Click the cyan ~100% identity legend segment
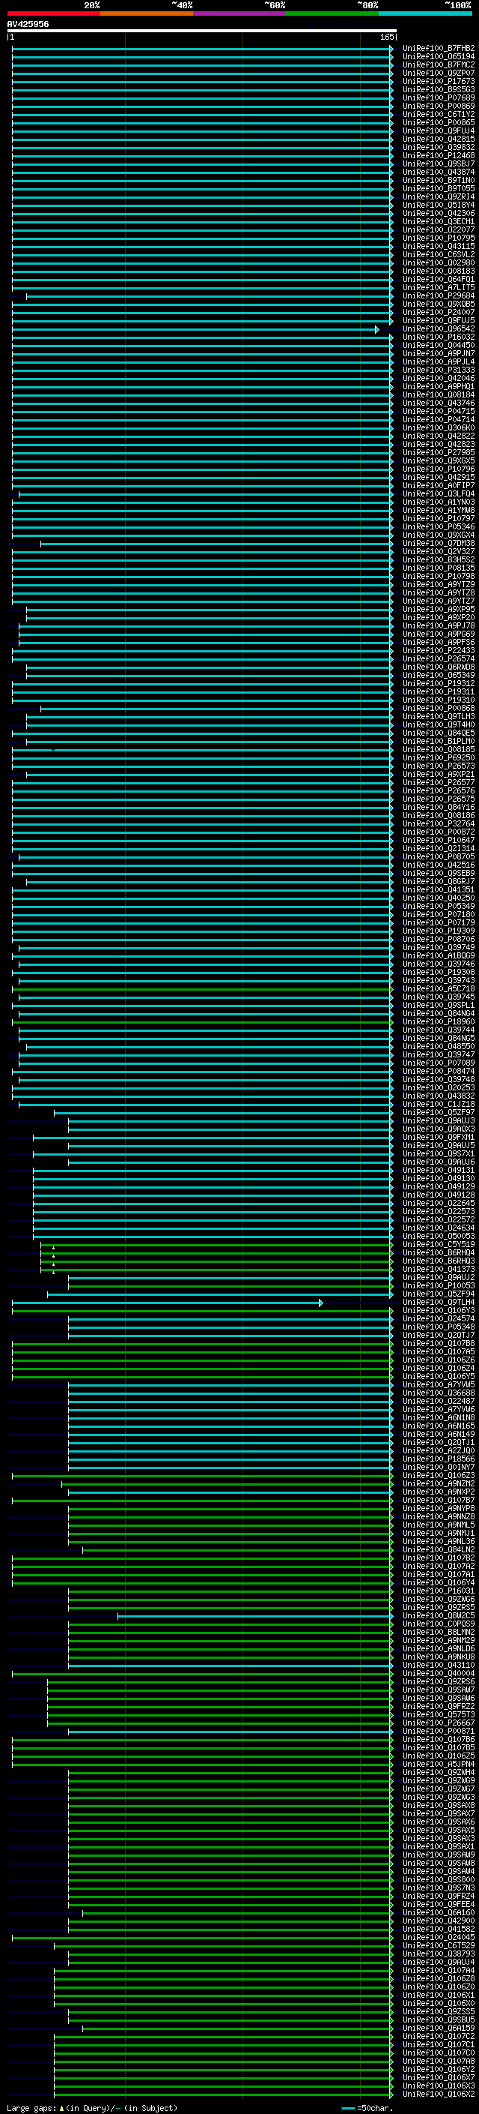This screenshot has height=2114, width=479. [x=426, y=13]
